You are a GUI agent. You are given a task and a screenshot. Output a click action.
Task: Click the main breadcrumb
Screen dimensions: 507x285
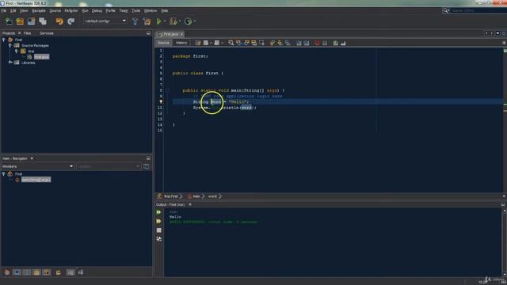click(x=196, y=196)
